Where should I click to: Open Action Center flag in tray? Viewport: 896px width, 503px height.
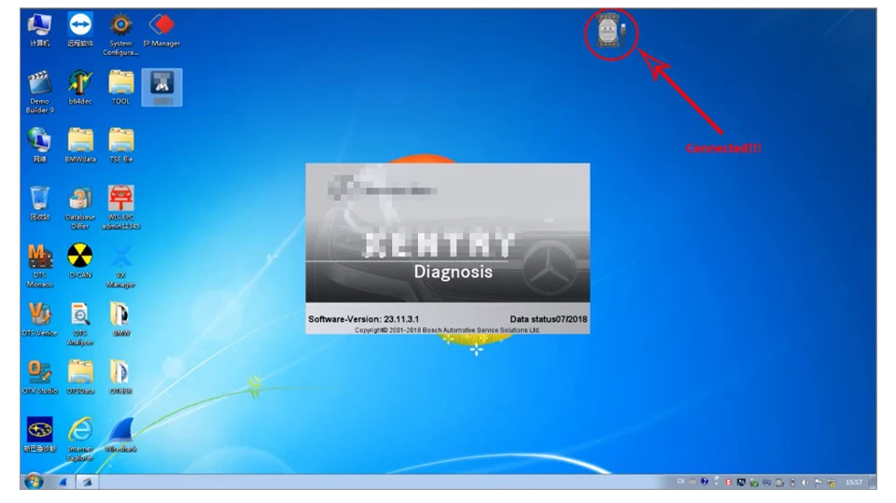pos(819,482)
